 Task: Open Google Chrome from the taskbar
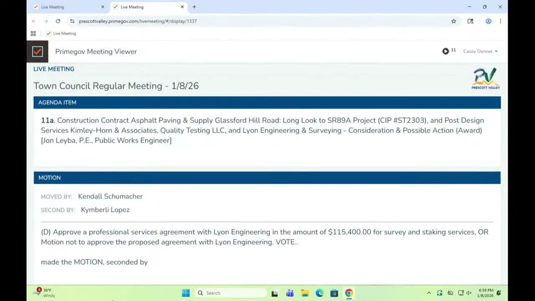click(x=349, y=293)
